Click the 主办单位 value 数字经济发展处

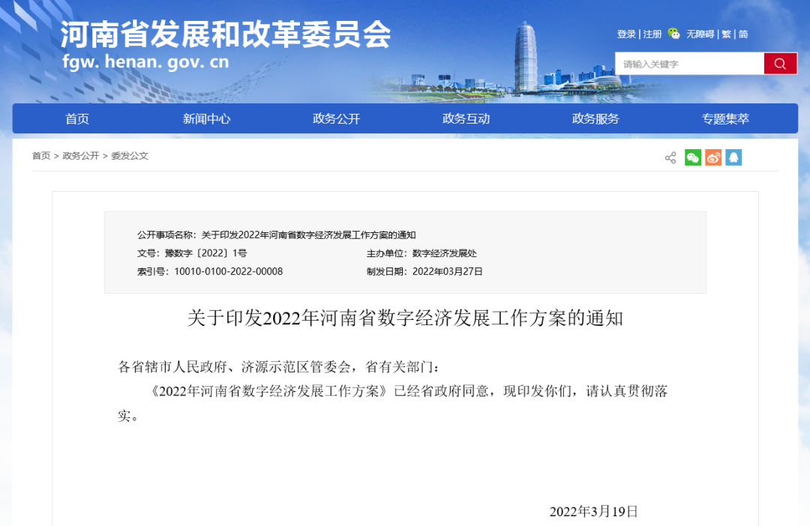click(x=444, y=253)
